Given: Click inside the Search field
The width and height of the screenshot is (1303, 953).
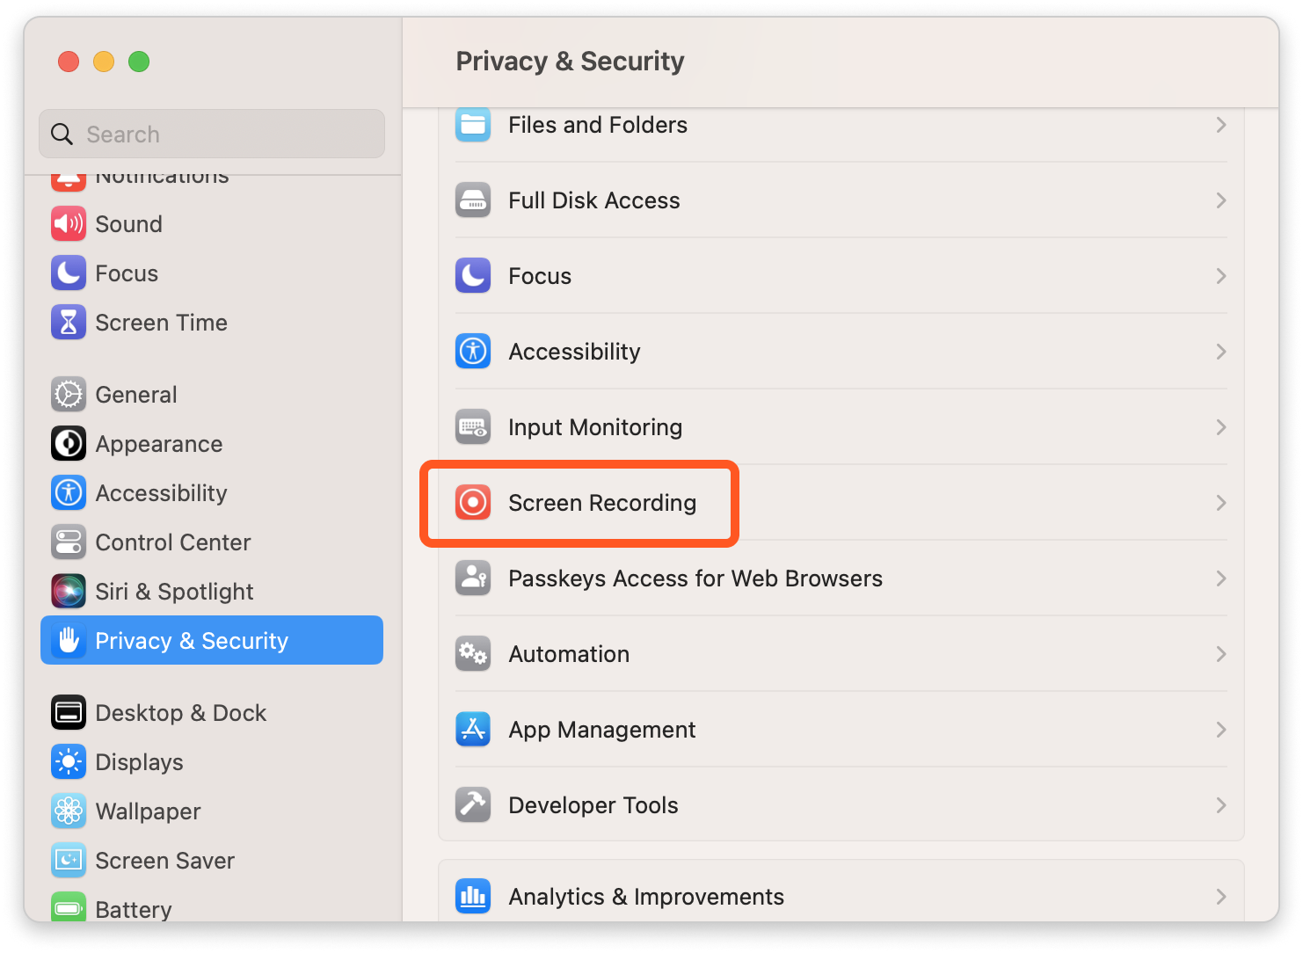Looking at the screenshot, I should pyautogui.click(x=211, y=134).
